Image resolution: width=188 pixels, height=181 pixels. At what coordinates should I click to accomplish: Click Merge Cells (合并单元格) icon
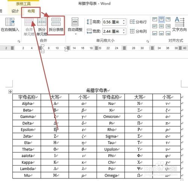(29, 22)
